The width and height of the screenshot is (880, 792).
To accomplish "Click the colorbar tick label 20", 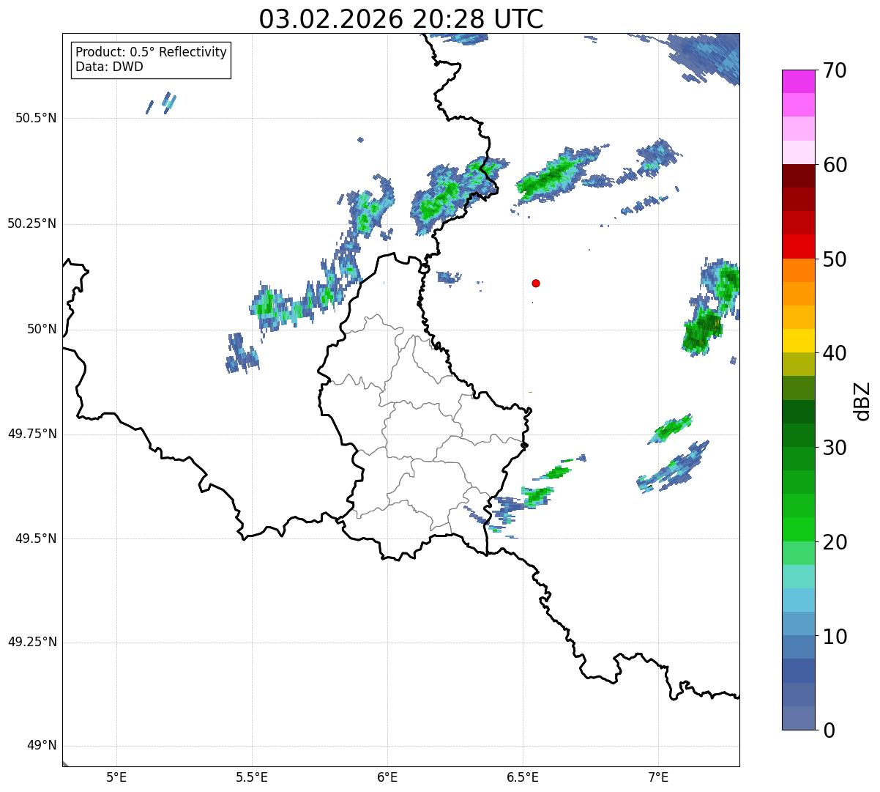I will click(x=835, y=542).
